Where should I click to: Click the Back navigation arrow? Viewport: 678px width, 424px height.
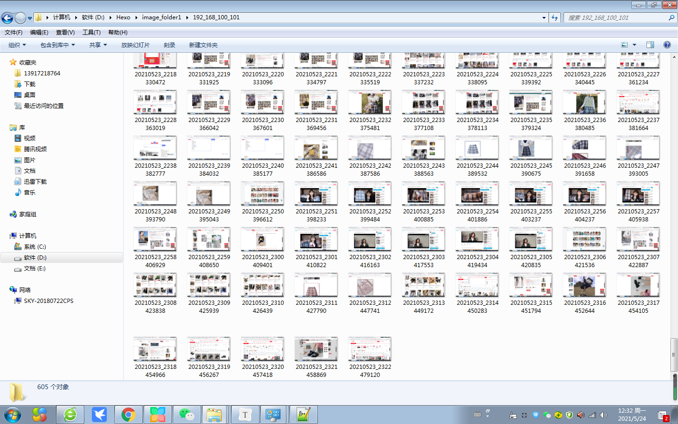pyautogui.click(x=7, y=18)
